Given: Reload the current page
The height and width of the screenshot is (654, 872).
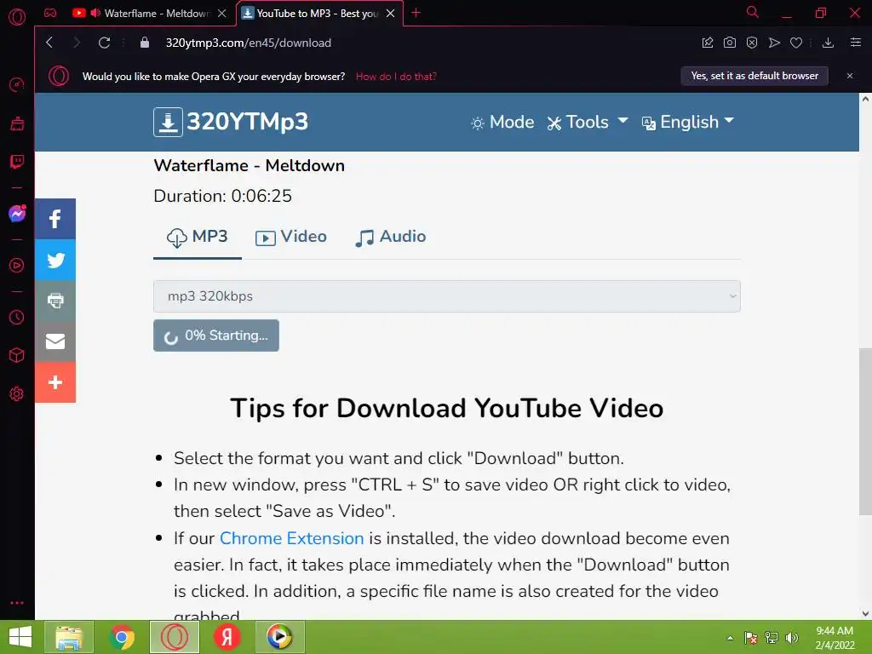Looking at the screenshot, I should [x=104, y=43].
